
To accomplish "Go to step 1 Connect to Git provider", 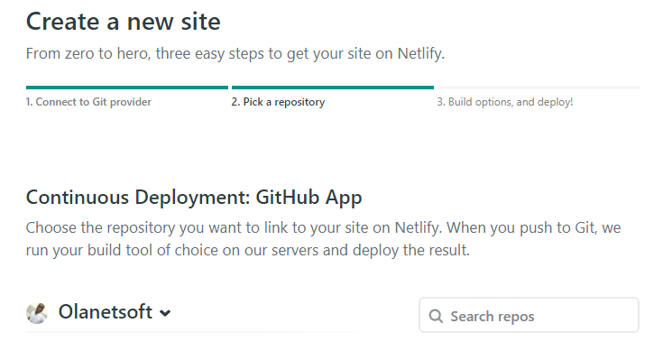I will tap(88, 102).
